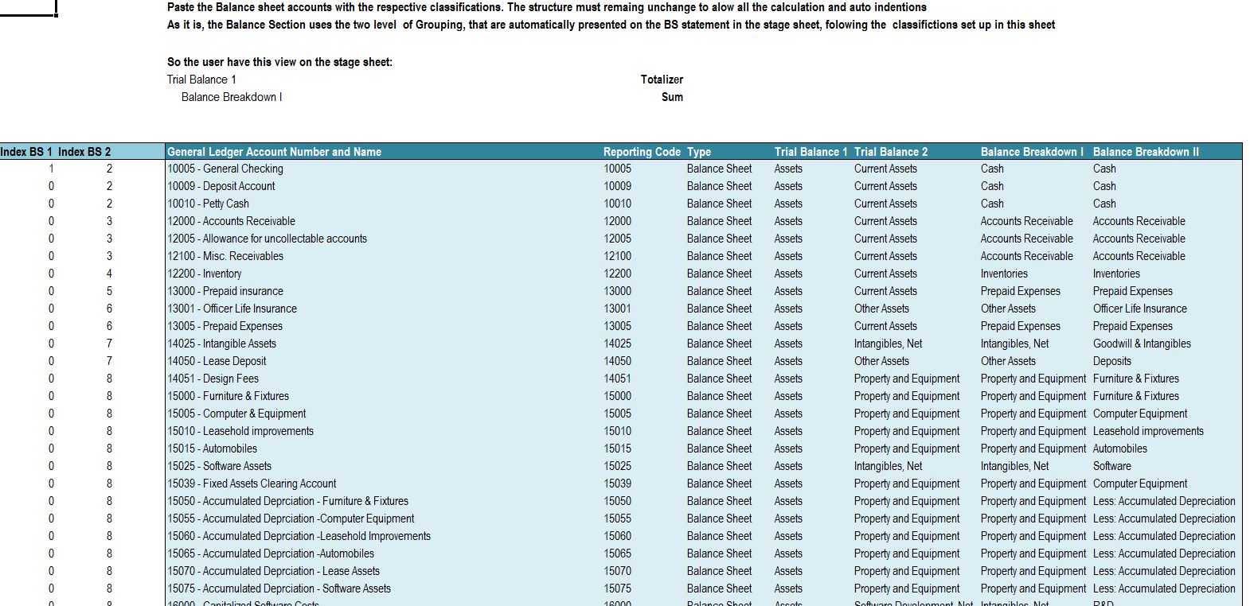Click the 'Inventories' Balance Breakdown I cell

[x=1004, y=274]
